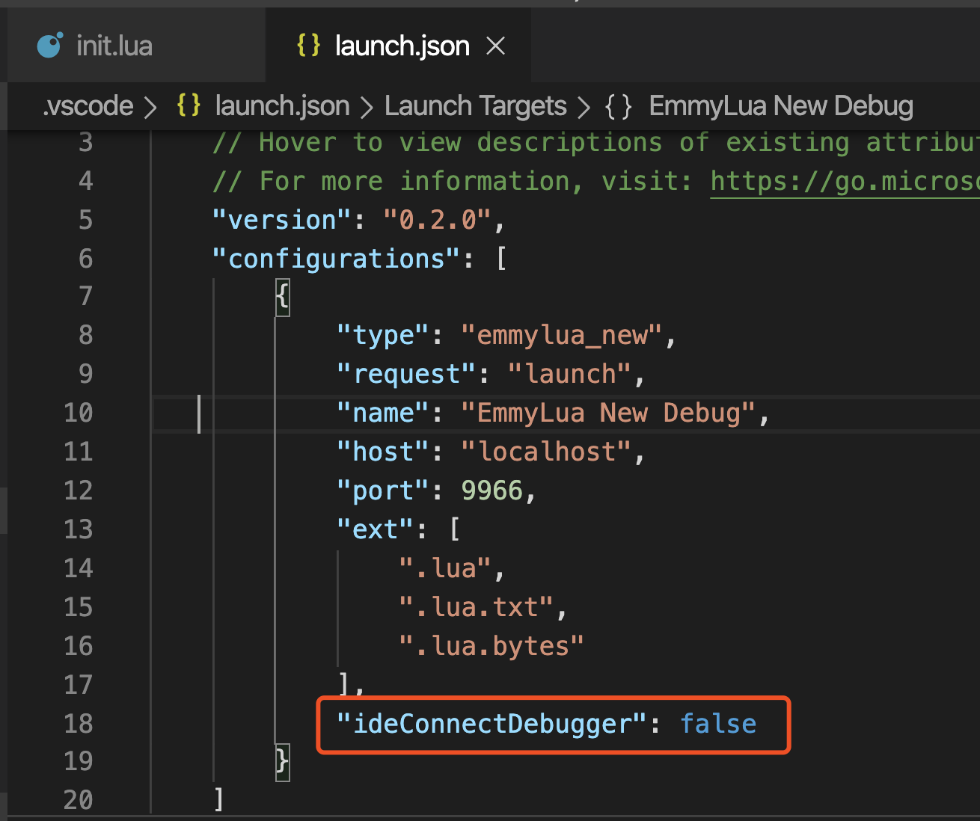
Task: Click the "0.2.0" version value
Action: point(437,220)
